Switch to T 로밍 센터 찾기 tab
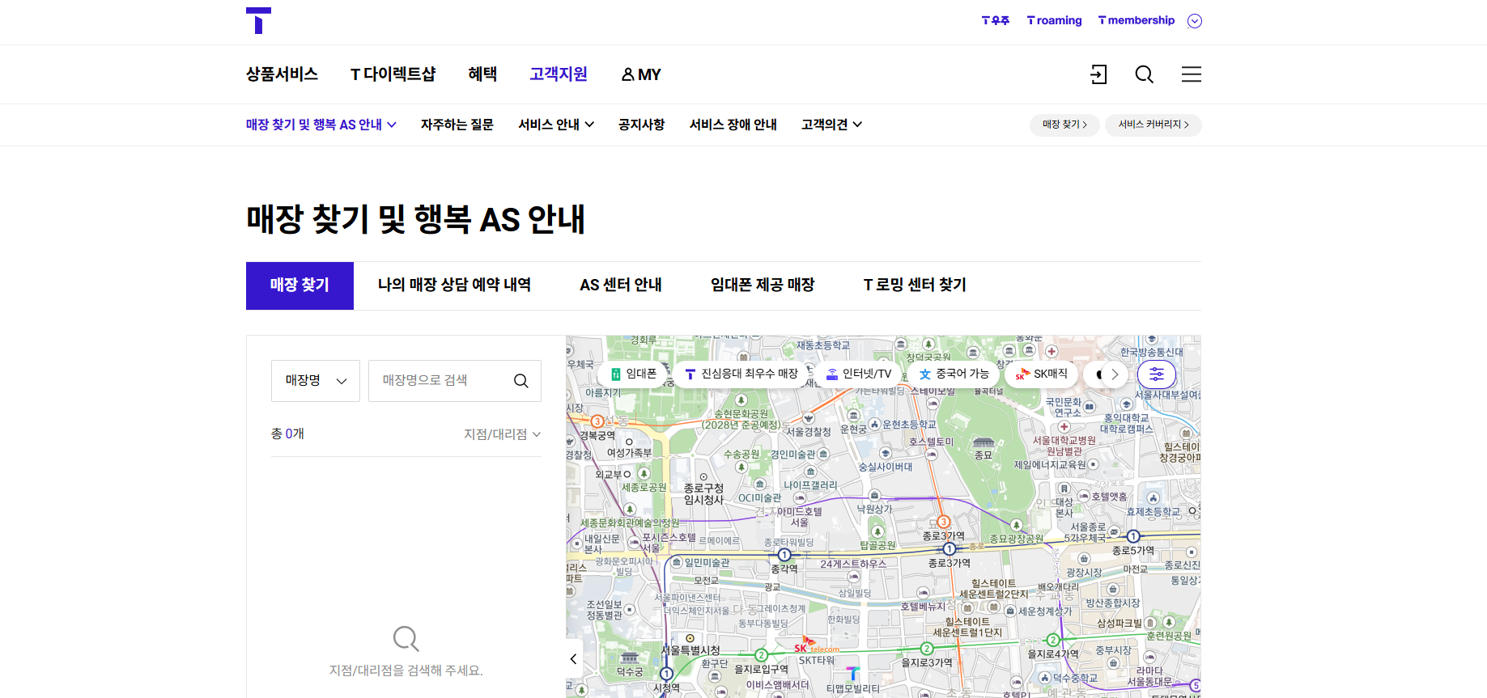This screenshot has width=1487, height=698. (x=915, y=286)
